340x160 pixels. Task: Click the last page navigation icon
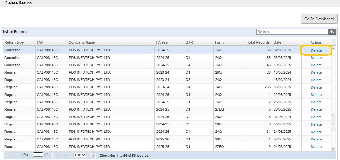(x=65, y=156)
